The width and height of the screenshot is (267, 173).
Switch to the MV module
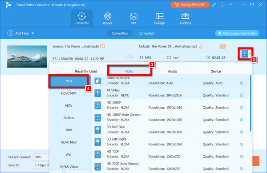click(x=133, y=19)
